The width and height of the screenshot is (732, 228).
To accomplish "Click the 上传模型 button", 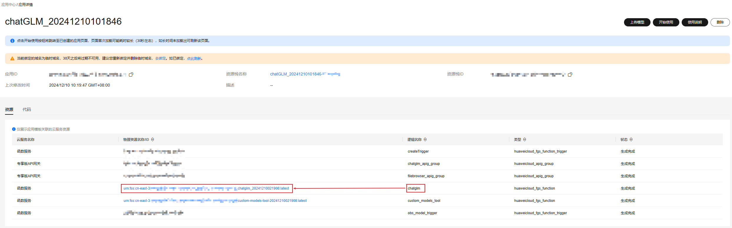I will pyautogui.click(x=637, y=22).
